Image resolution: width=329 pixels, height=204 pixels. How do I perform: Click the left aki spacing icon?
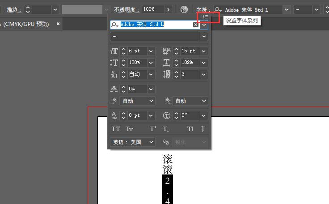[114, 101]
